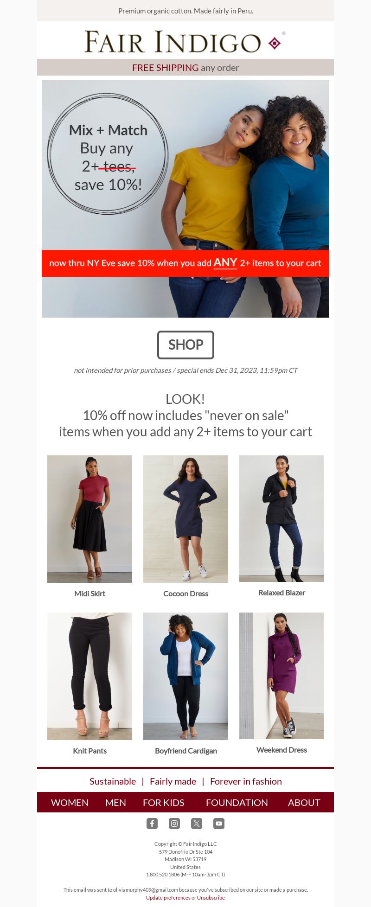Open the Facebook social icon

click(152, 824)
